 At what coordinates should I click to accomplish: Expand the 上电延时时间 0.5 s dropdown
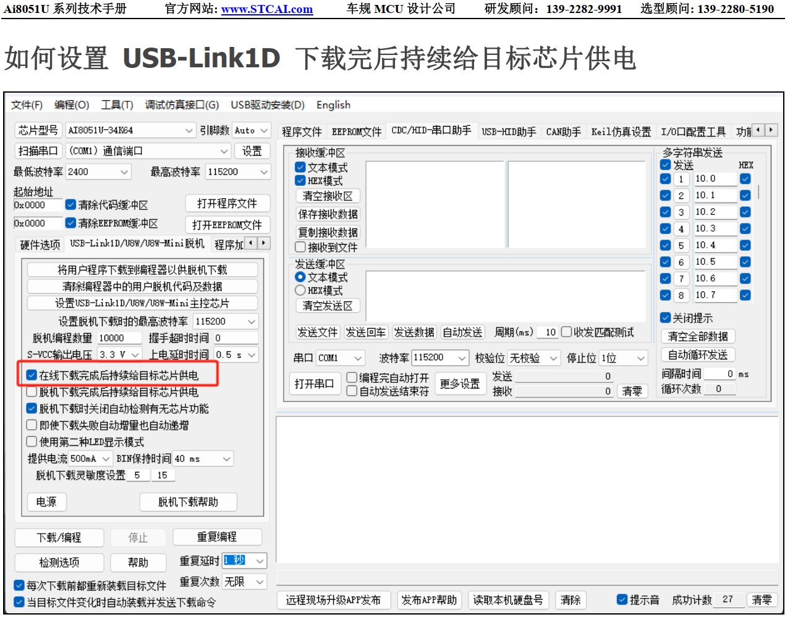click(x=251, y=355)
